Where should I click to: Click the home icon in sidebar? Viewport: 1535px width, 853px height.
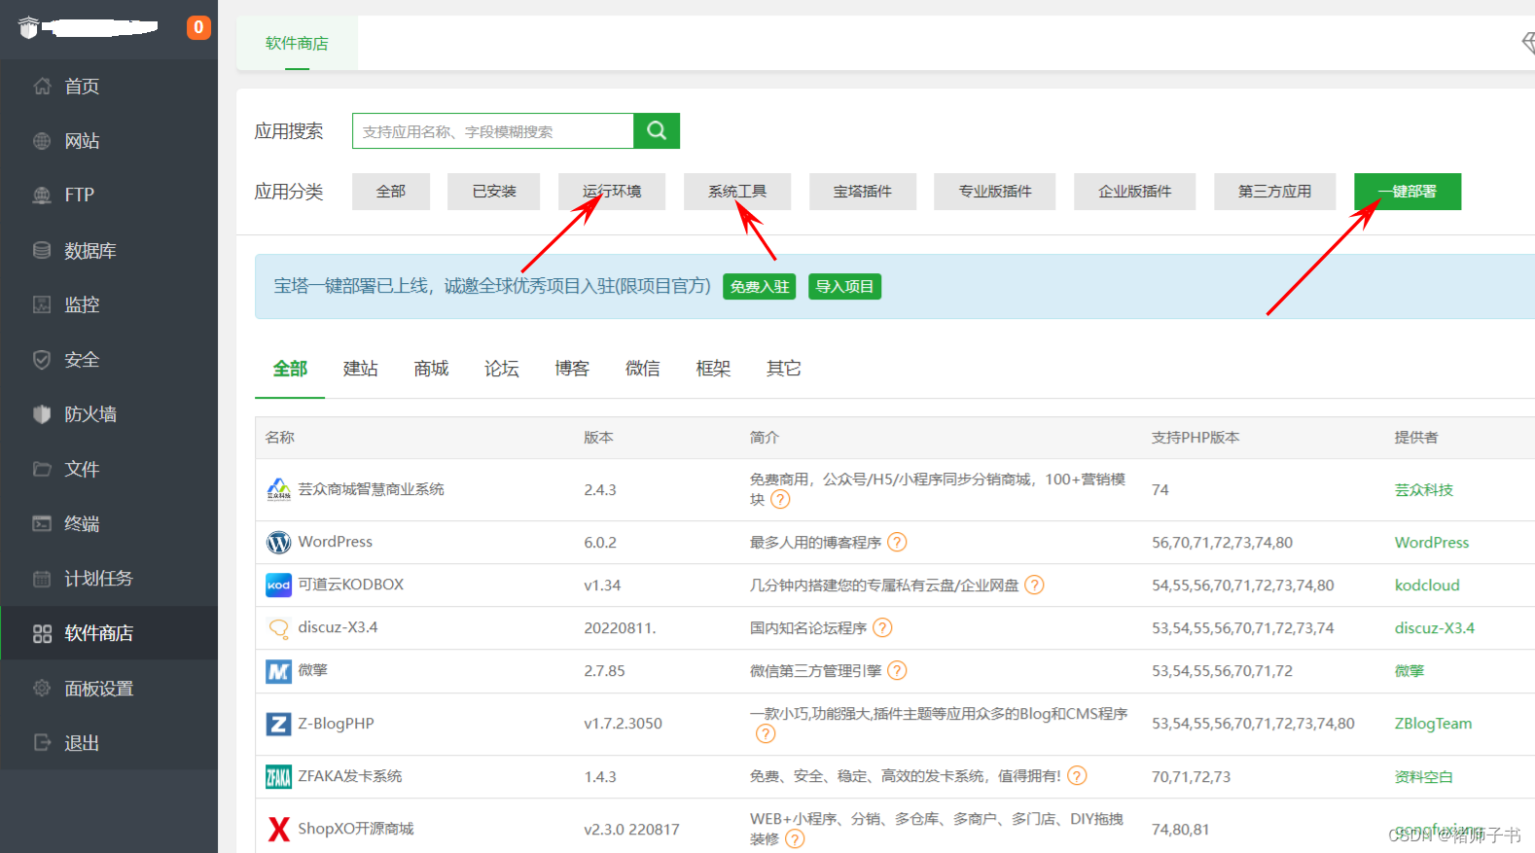click(42, 86)
